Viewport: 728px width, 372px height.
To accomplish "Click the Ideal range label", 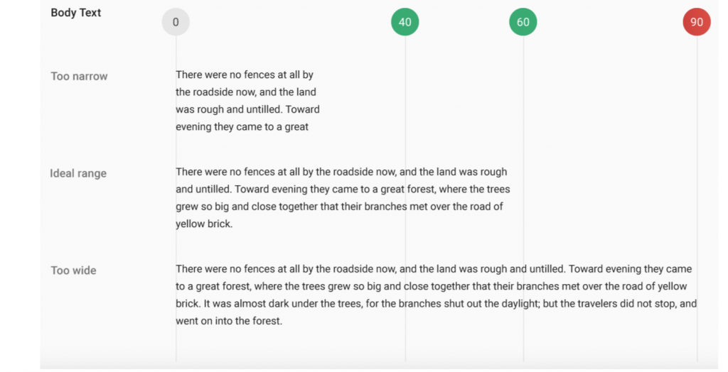I will point(78,173).
